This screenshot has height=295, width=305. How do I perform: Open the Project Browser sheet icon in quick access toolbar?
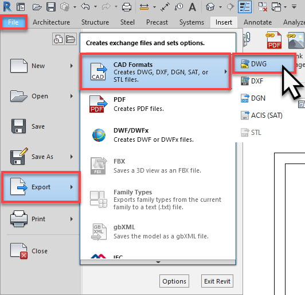tap(21, 7)
